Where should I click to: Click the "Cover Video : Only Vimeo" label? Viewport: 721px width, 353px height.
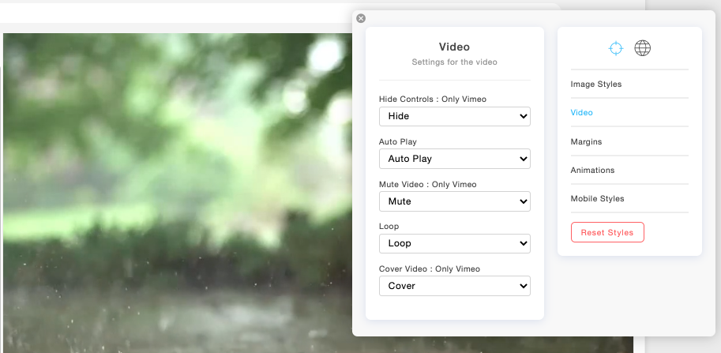430,269
